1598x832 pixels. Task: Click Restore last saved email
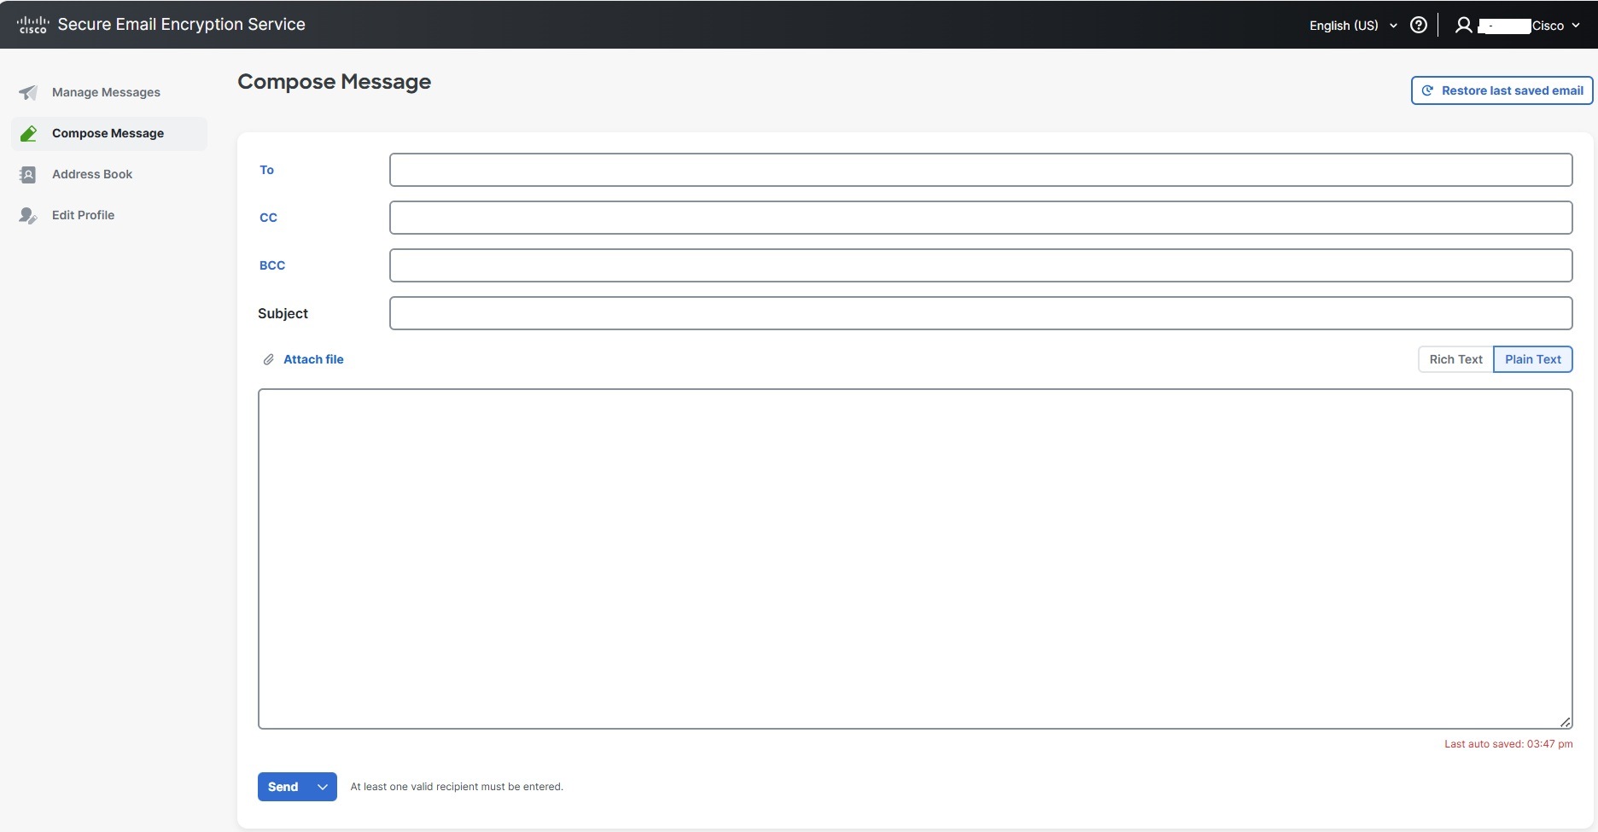click(x=1510, y=90)
